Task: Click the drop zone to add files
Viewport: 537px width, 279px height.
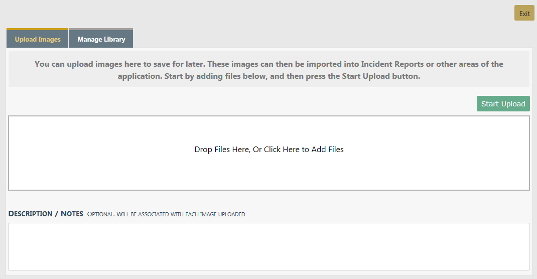Action: (268, 153)
